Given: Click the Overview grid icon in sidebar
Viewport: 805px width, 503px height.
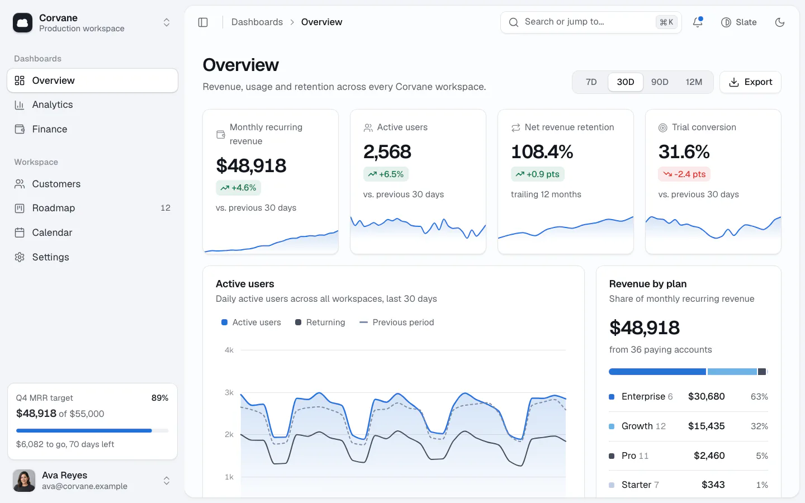Looking at the screenshot, I should [x=20, y=80].
